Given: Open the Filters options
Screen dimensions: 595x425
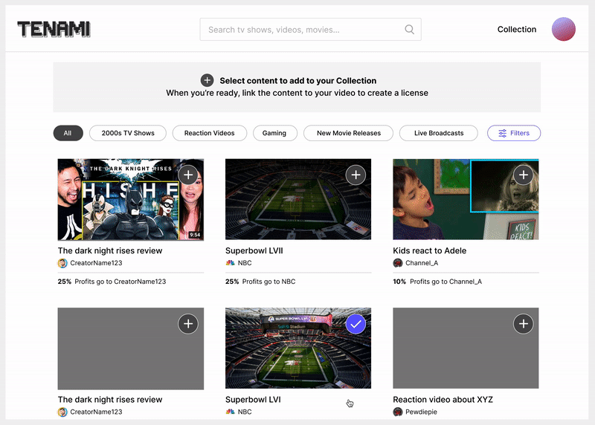Looking at the screenshot, I should tap(514, 133).
